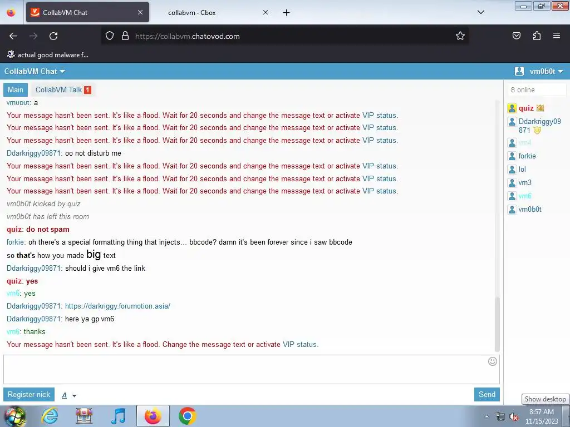
Task: Reload the page with the refresh icon
Action: point(53,36)
